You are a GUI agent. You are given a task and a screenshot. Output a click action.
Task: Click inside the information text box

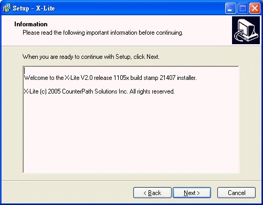coord(131,119)
